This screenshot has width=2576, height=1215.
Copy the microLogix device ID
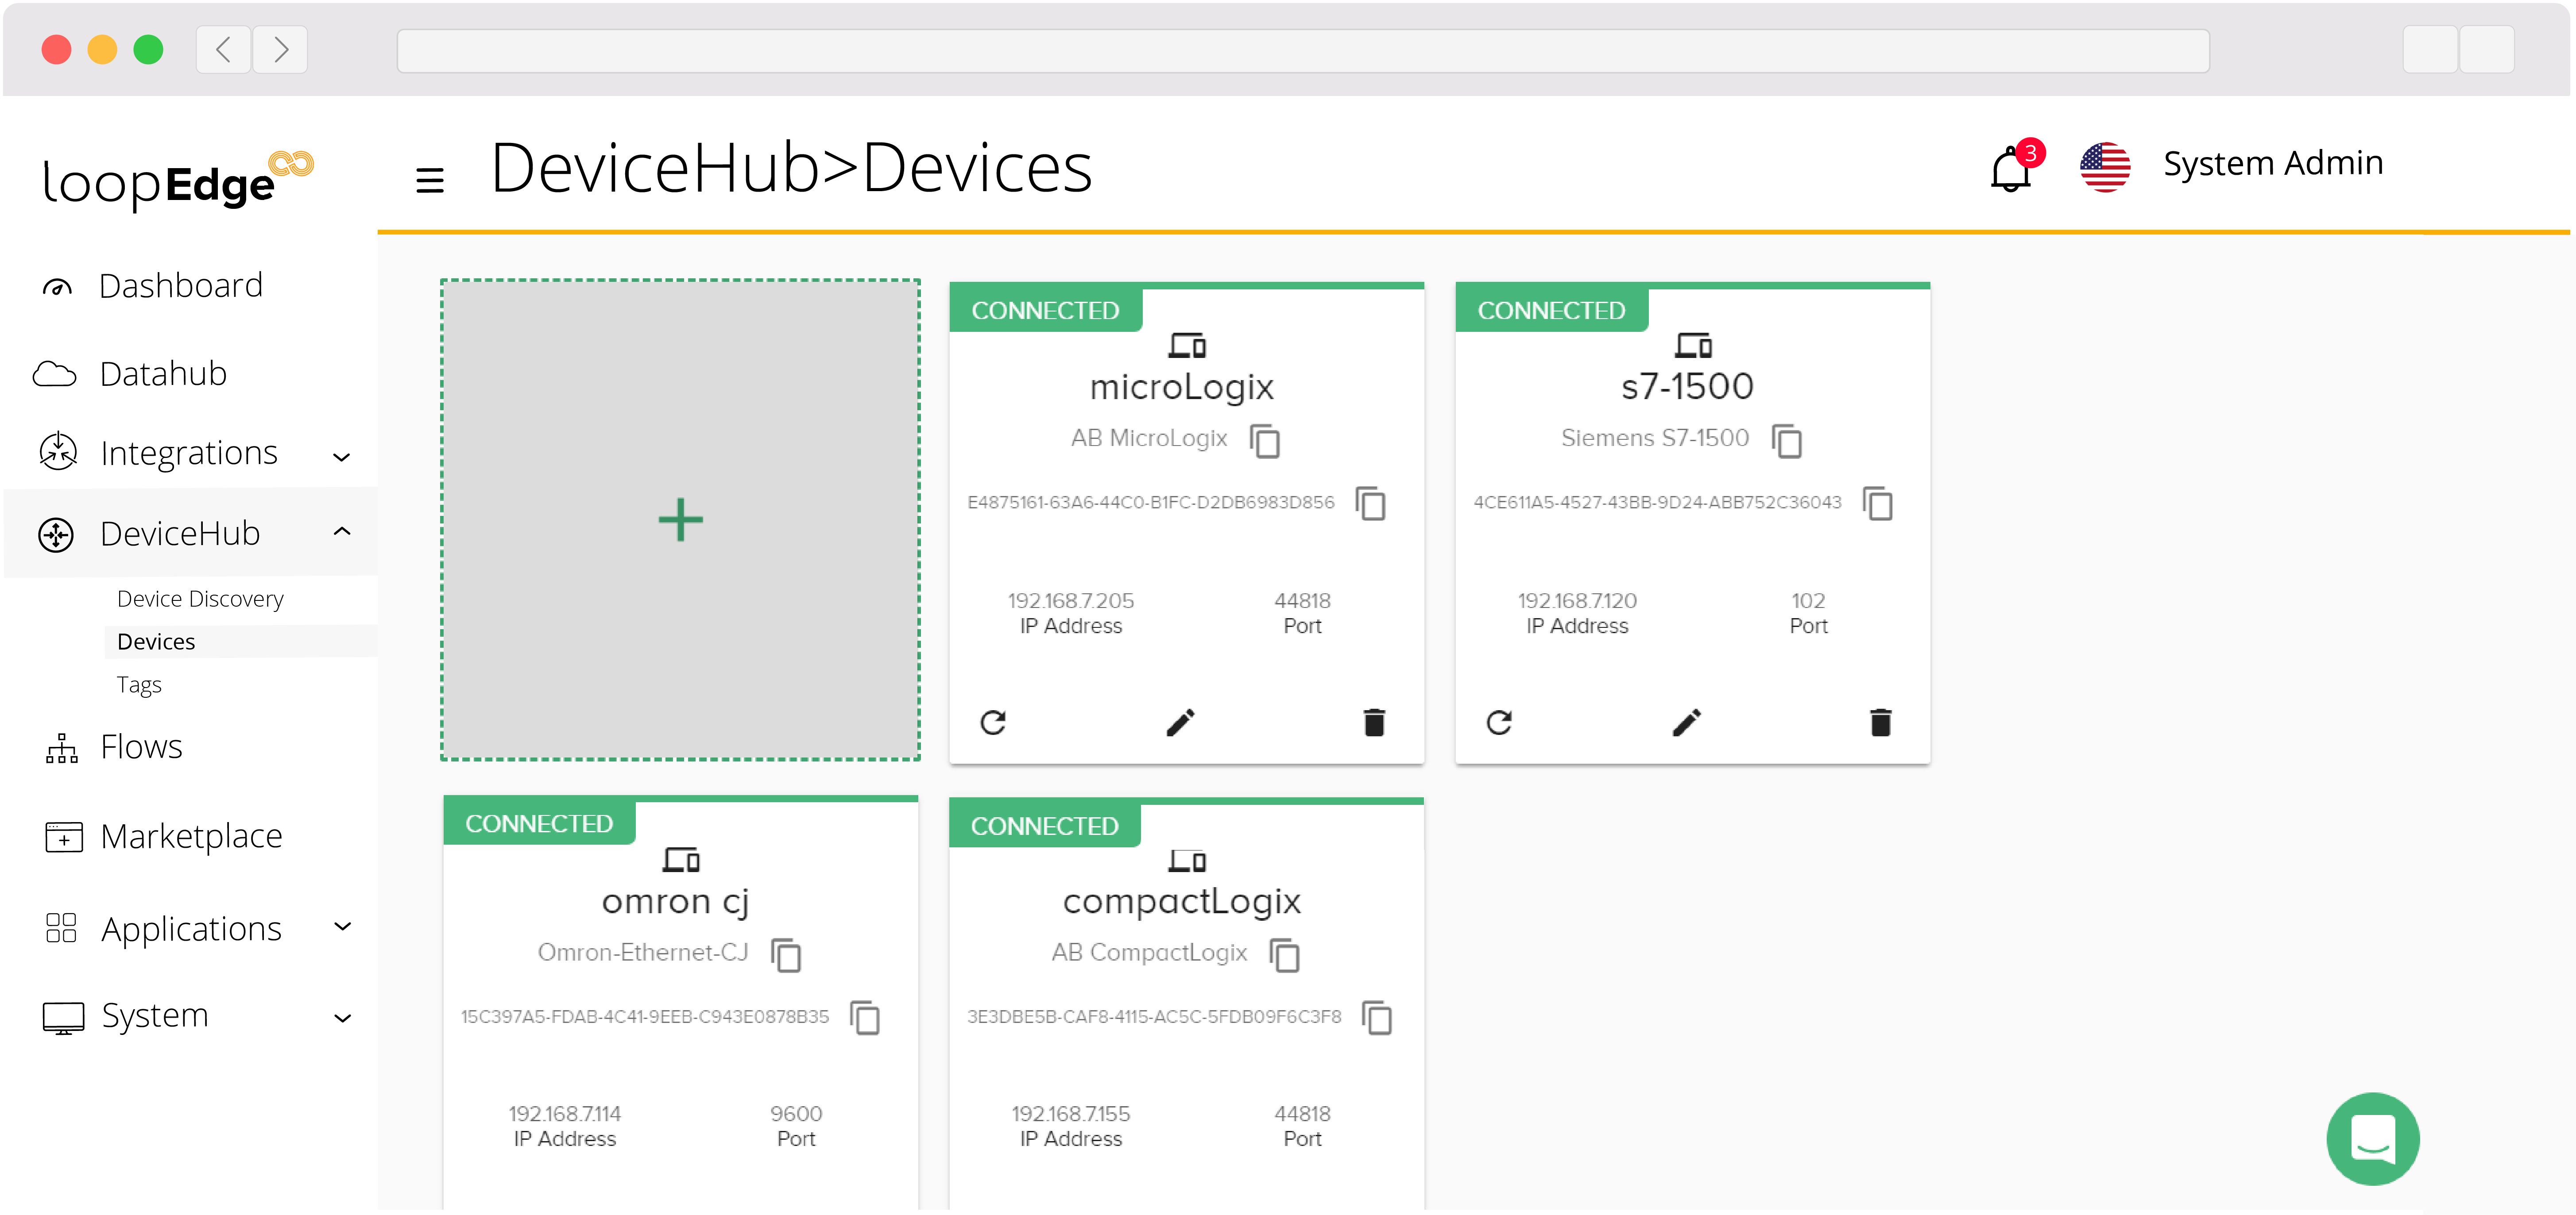coord(1371,503)
